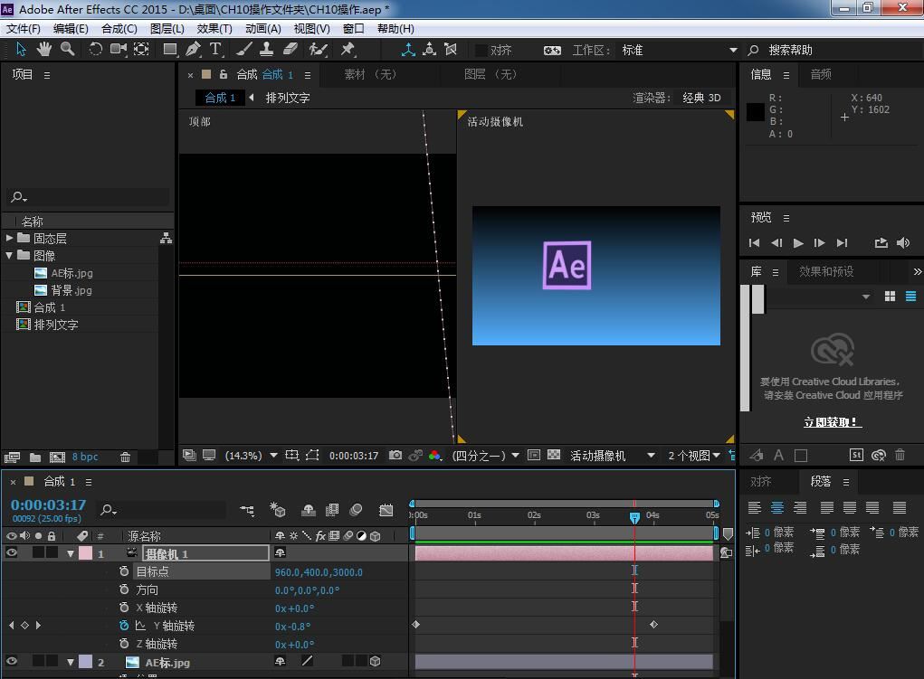Hide the AE标.jpg layer eye
Image resolution: width=924 pixels, height=679 pixels.
[x=11, y=661]
